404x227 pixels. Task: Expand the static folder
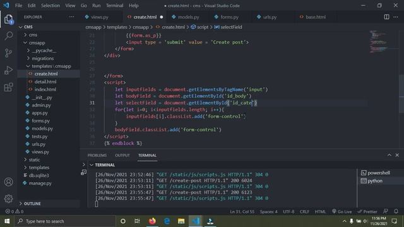(x=25, y=160)
